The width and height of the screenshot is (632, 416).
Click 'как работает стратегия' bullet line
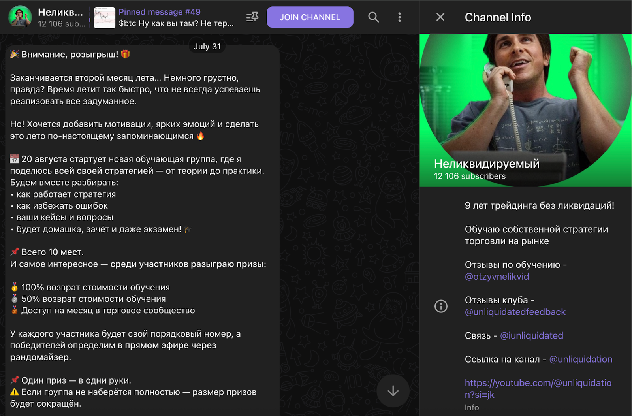pos(63,194)
